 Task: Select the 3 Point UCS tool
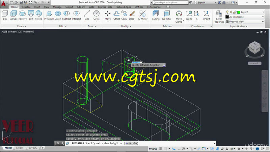pyautogui.click(x=206, y=15)
